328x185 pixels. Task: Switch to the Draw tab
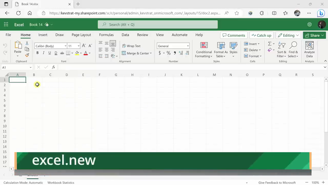(x=59, y=35)
